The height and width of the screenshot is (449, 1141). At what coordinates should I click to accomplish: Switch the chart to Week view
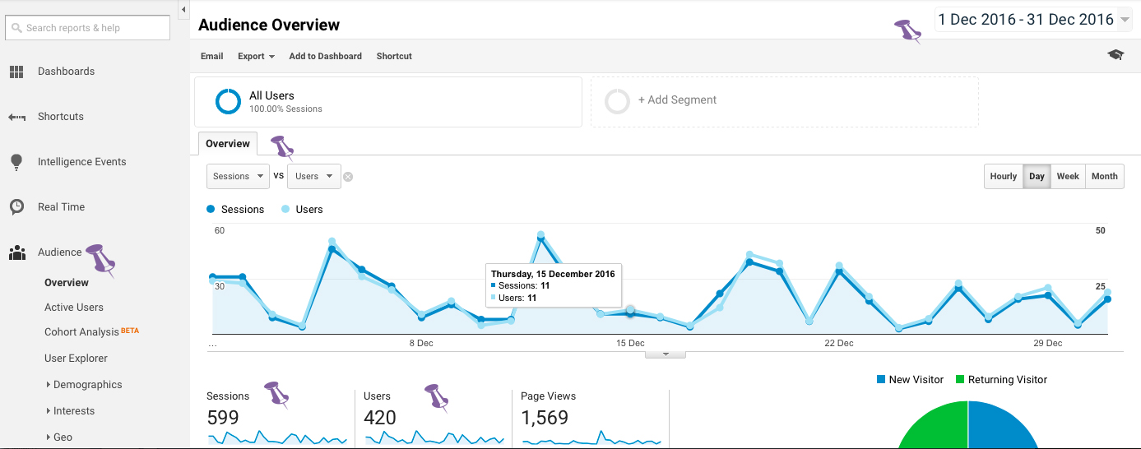tap(1068, 176)
